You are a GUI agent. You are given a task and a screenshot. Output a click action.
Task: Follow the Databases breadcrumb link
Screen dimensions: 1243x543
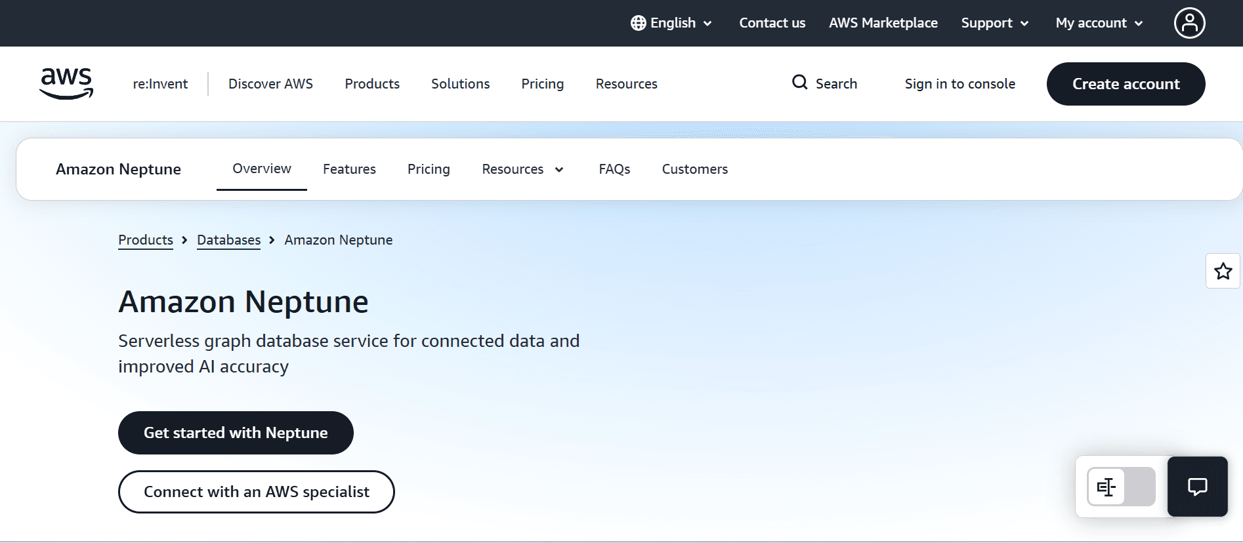tap(229, 240)
